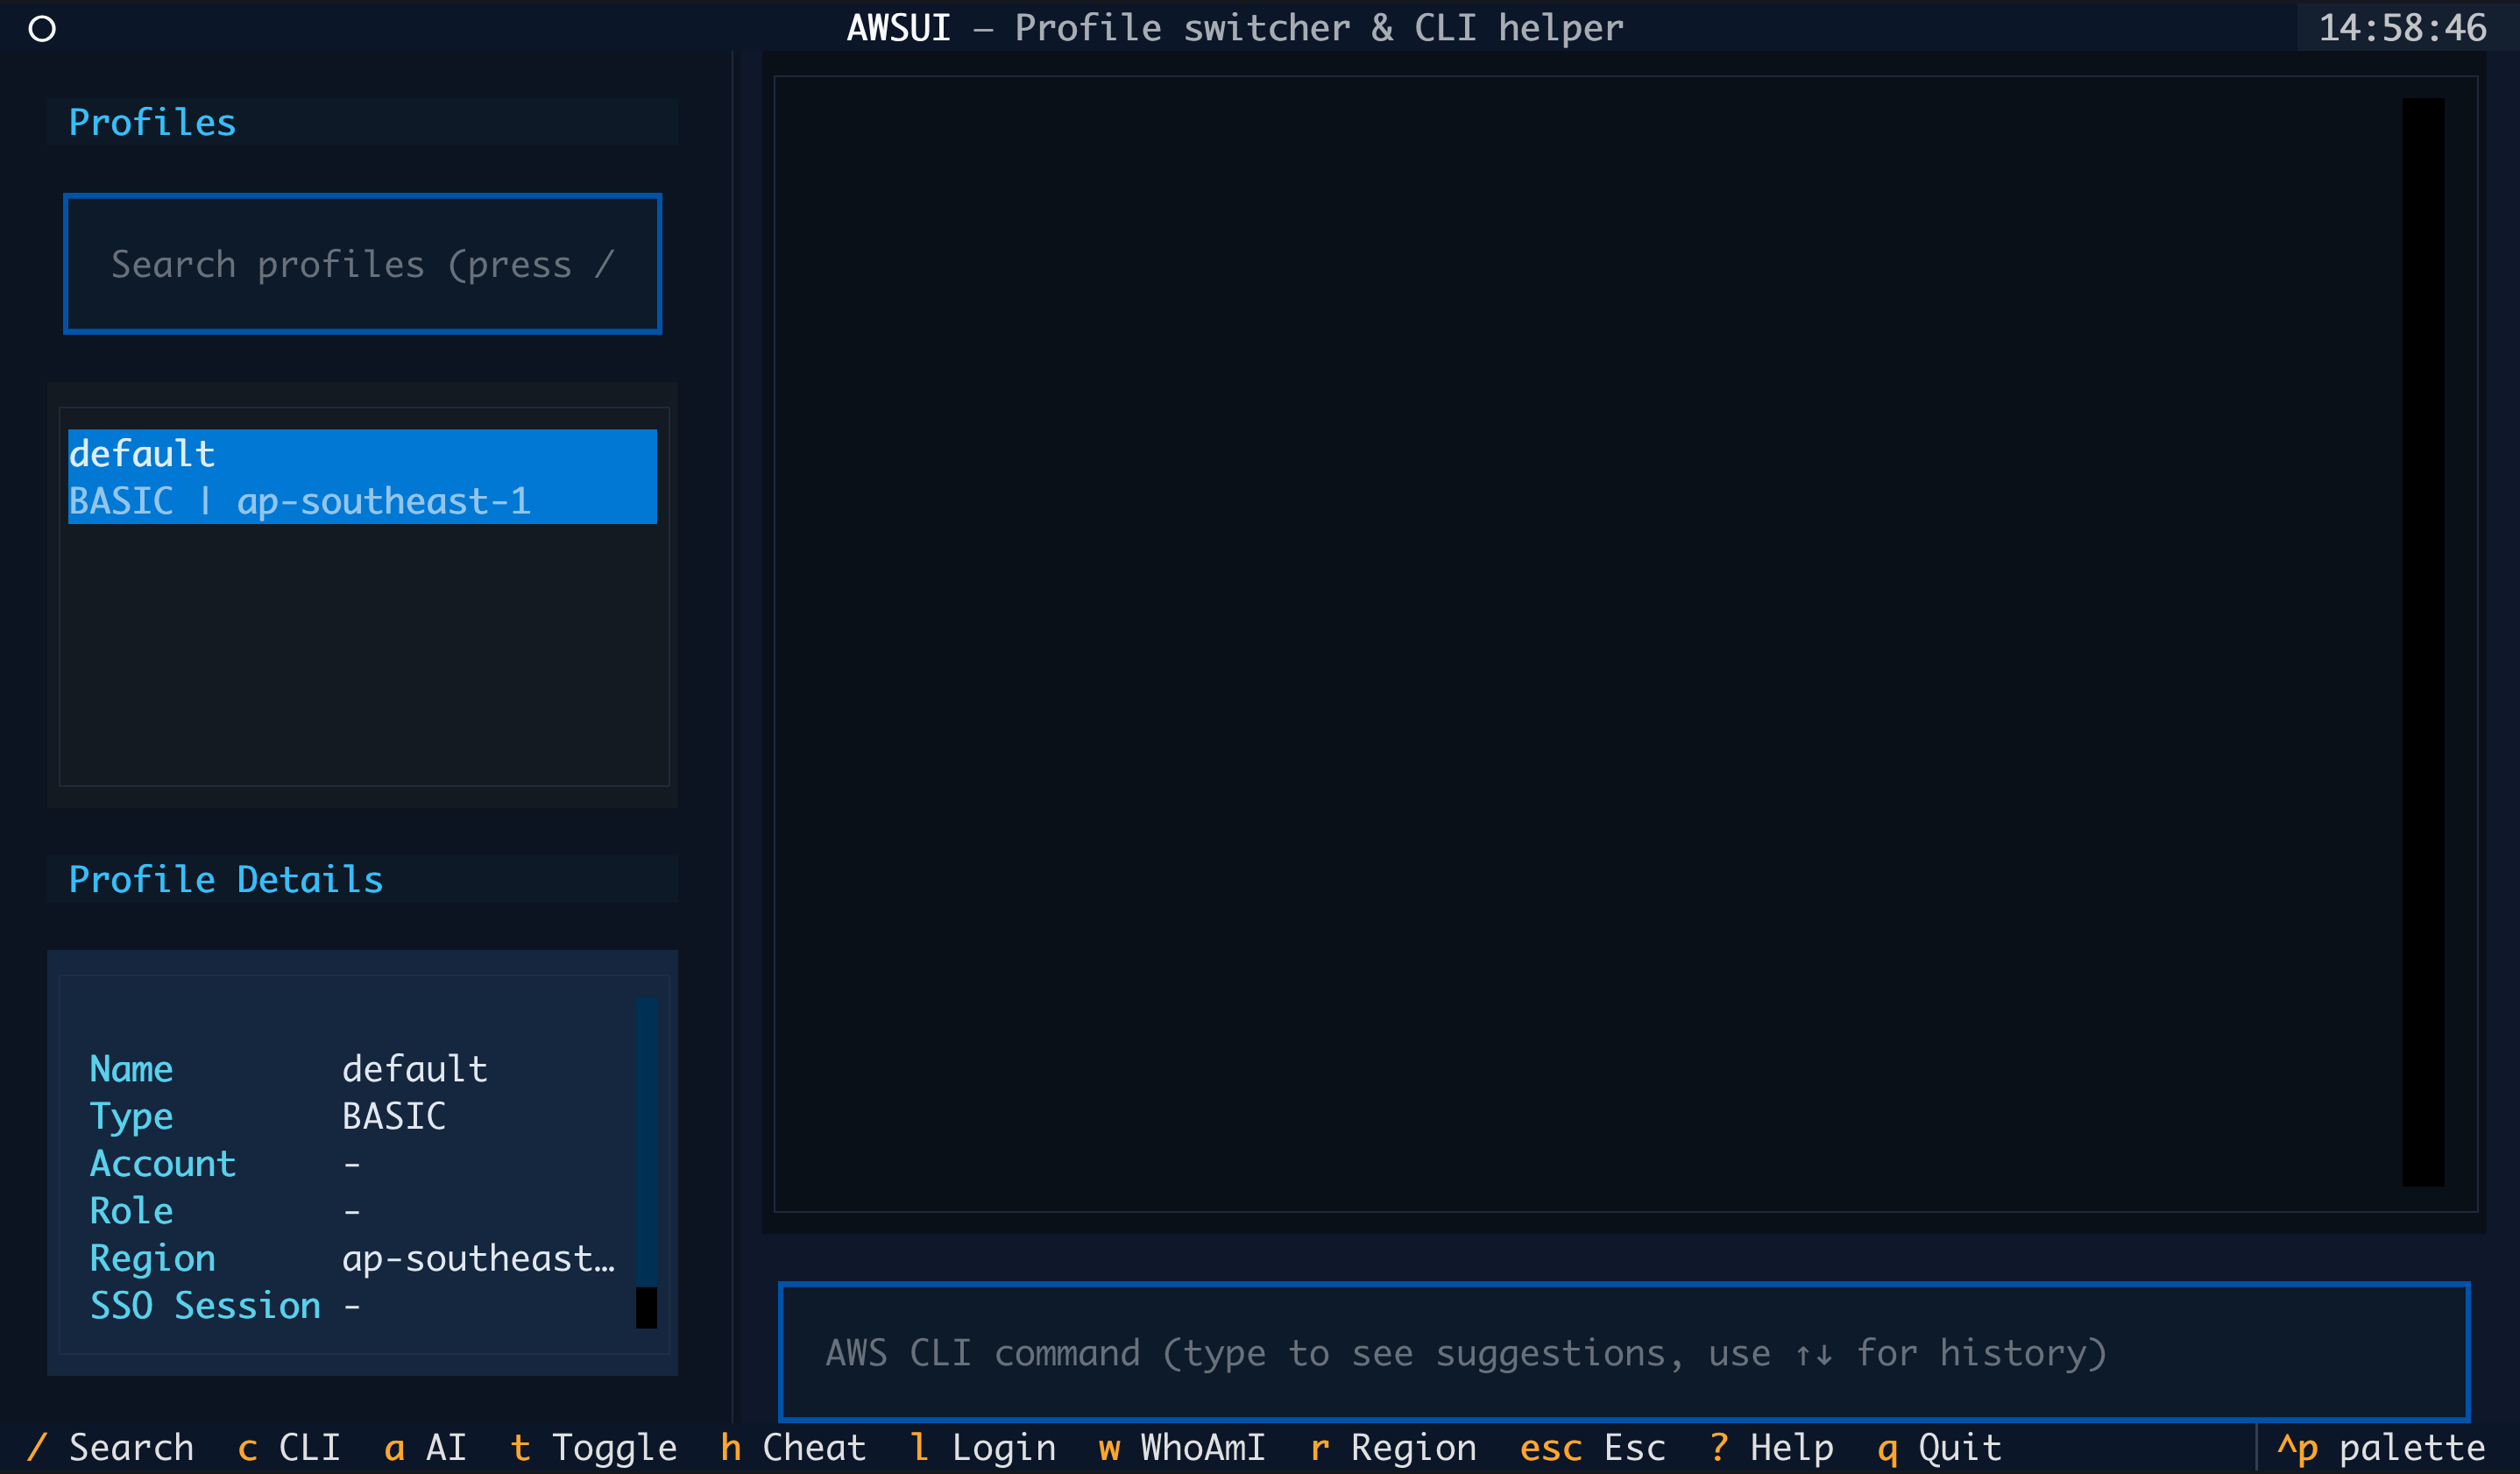Select the default profile entry
This screenshot has width=2520, height=1474.
(x=362, y=476)
